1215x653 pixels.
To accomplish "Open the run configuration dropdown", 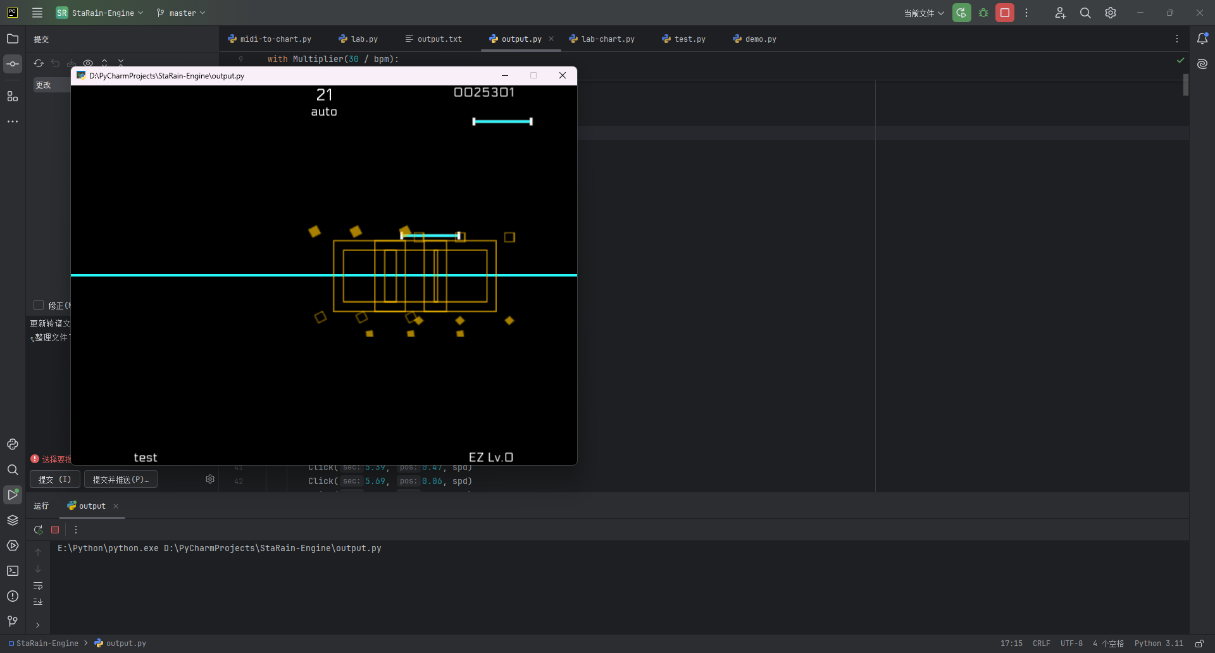I will point(923,13).
